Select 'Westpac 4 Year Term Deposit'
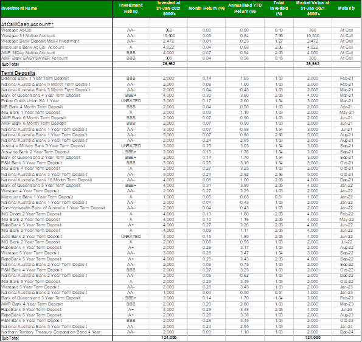Image resolution: width=362 pixels, height=342 pixels. [30, 192]
